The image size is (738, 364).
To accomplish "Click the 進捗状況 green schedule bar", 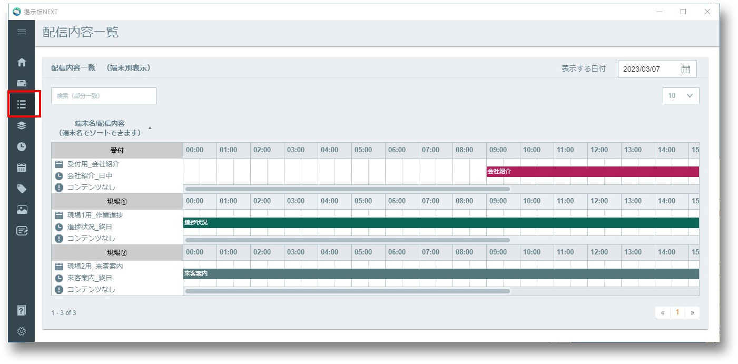I will click(x=440, y=223).
